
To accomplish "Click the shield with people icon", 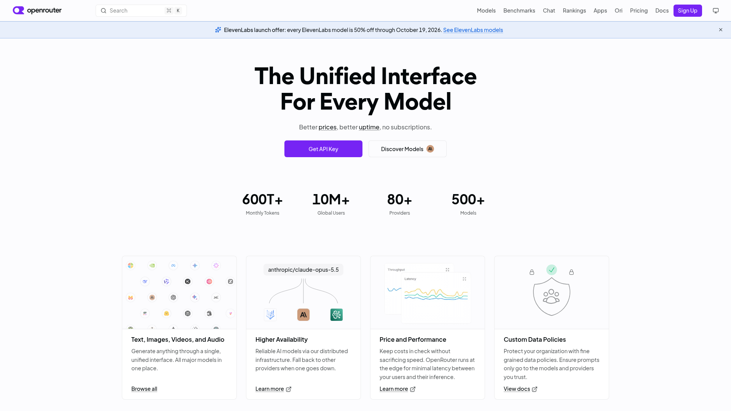I will (552, 296).
